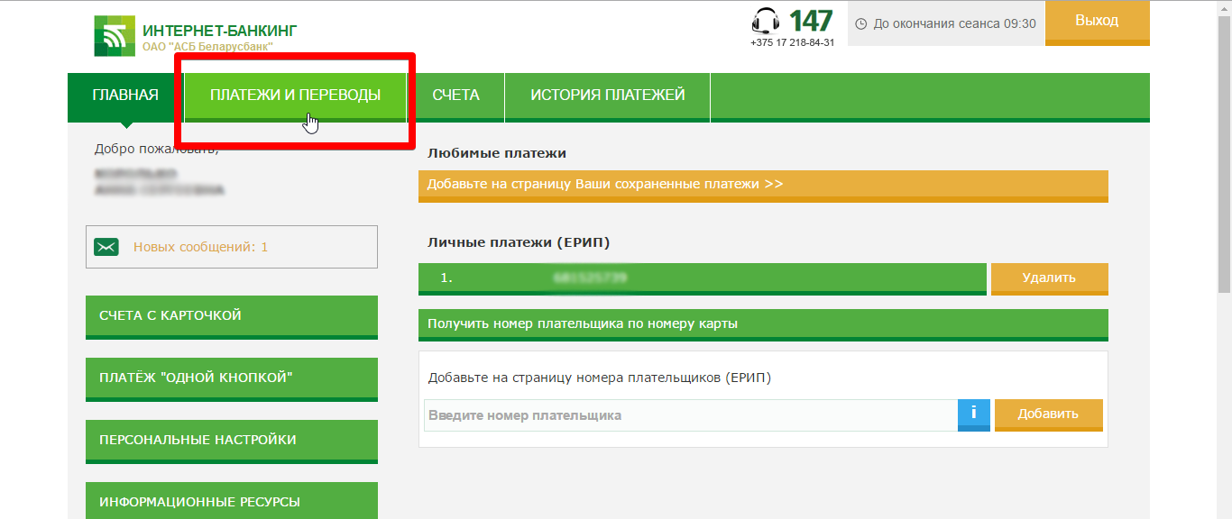Switch to the СЧЕТА tab
The height and width of the screenshot is (519, 1232).
(x=455, y=96)
